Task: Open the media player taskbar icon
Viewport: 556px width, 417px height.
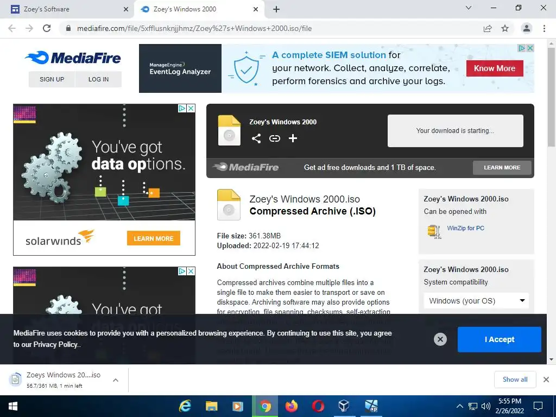Action: click(x=238, y=406)
